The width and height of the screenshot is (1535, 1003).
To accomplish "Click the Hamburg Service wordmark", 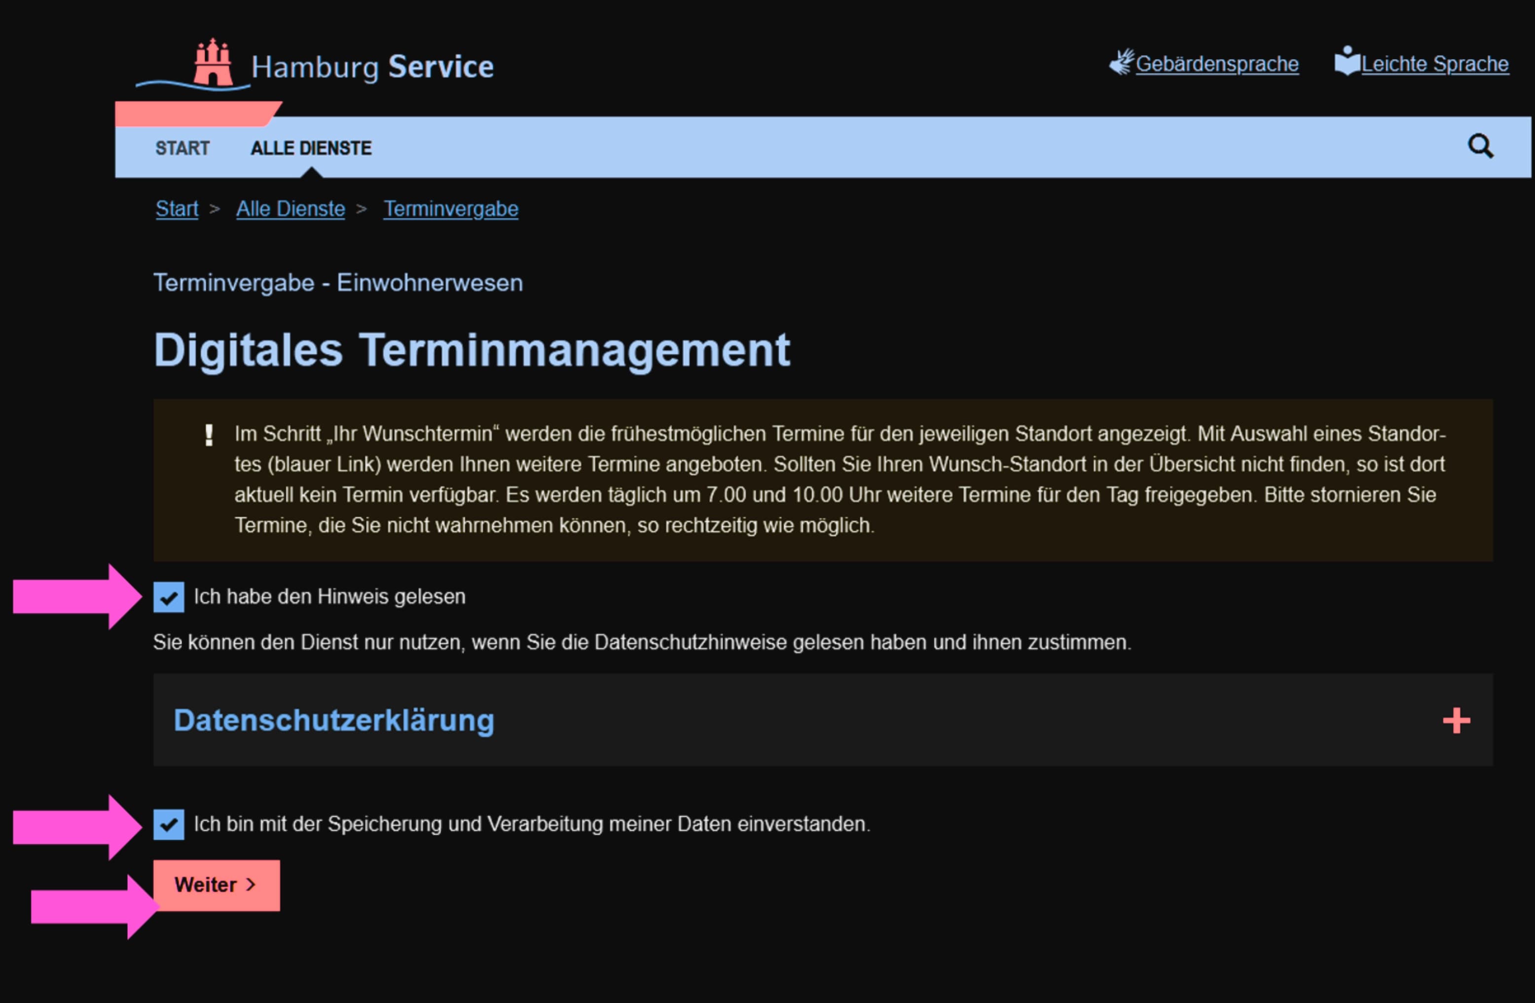I will [x=373, y=65].
